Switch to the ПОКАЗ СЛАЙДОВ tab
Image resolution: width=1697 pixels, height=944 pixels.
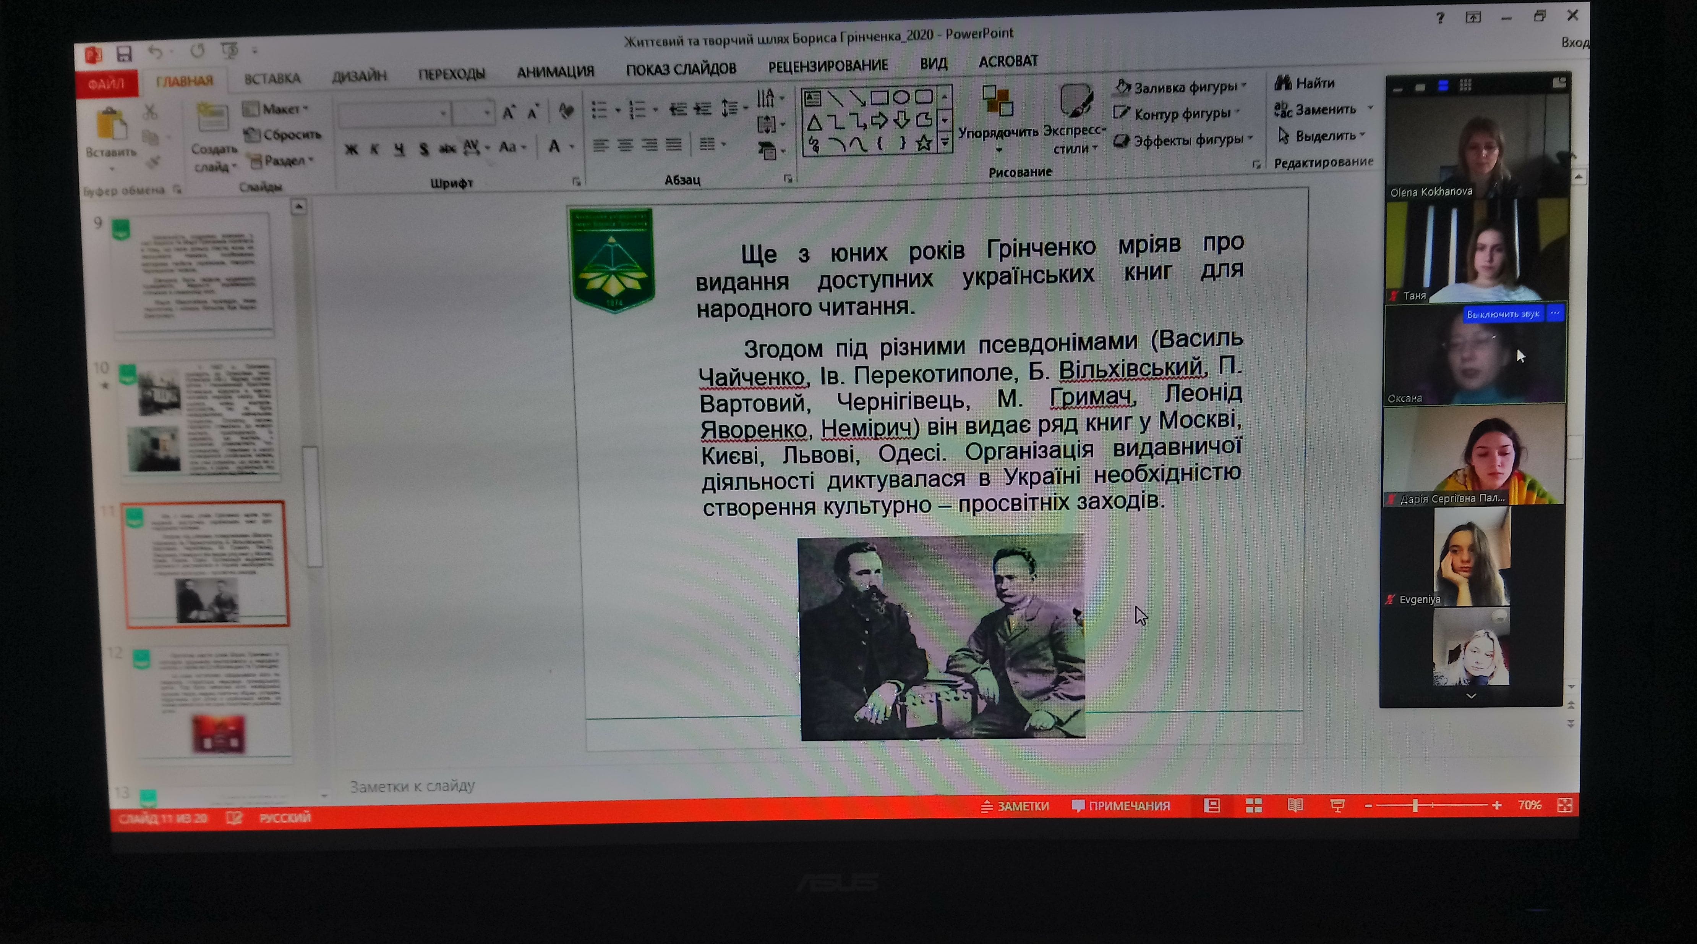pyautogui.click(x=681, y=68)
